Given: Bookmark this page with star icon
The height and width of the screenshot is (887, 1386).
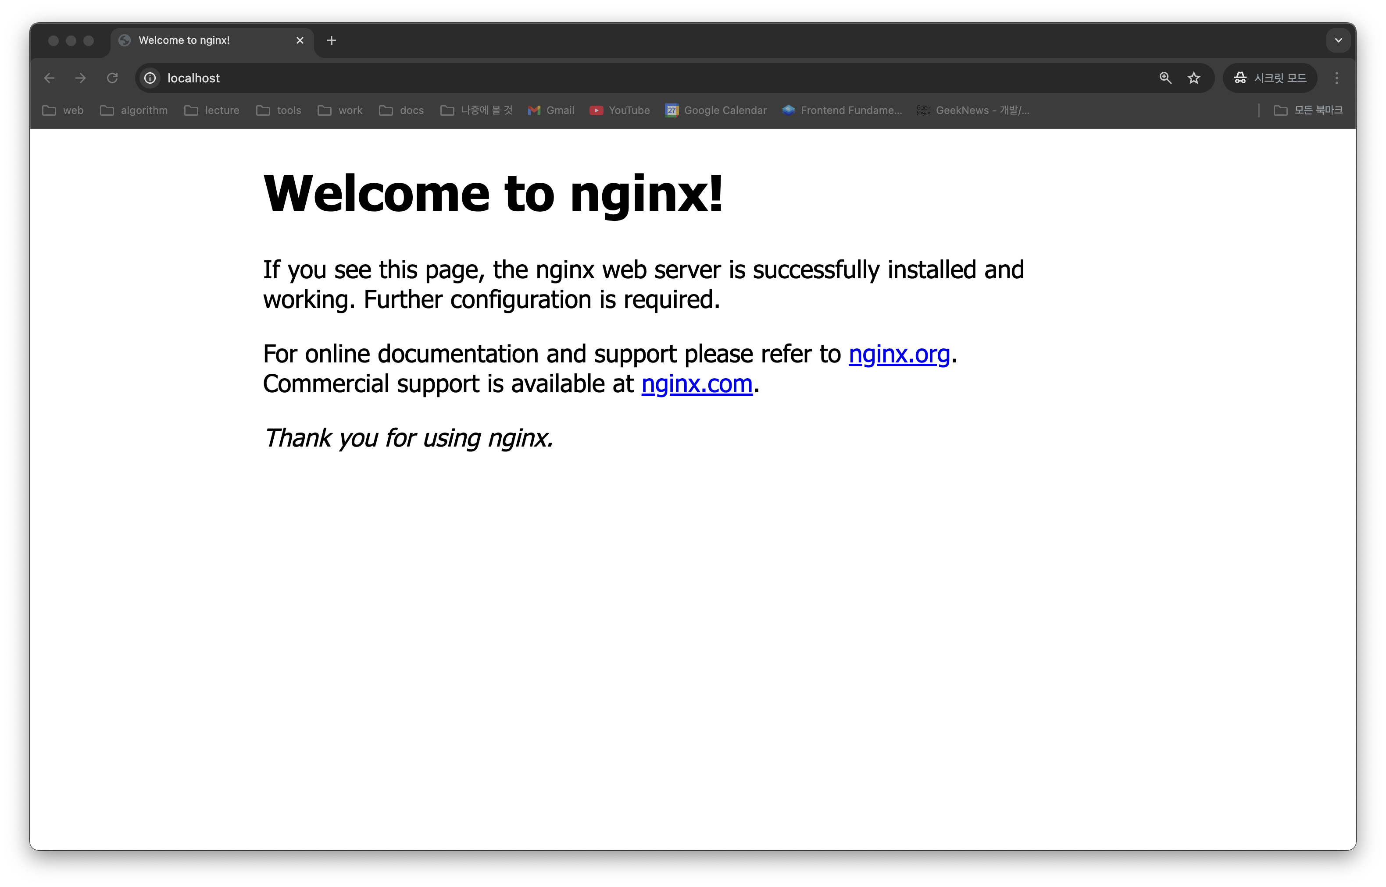Looking at the screenshot, I should [1193, 78].
